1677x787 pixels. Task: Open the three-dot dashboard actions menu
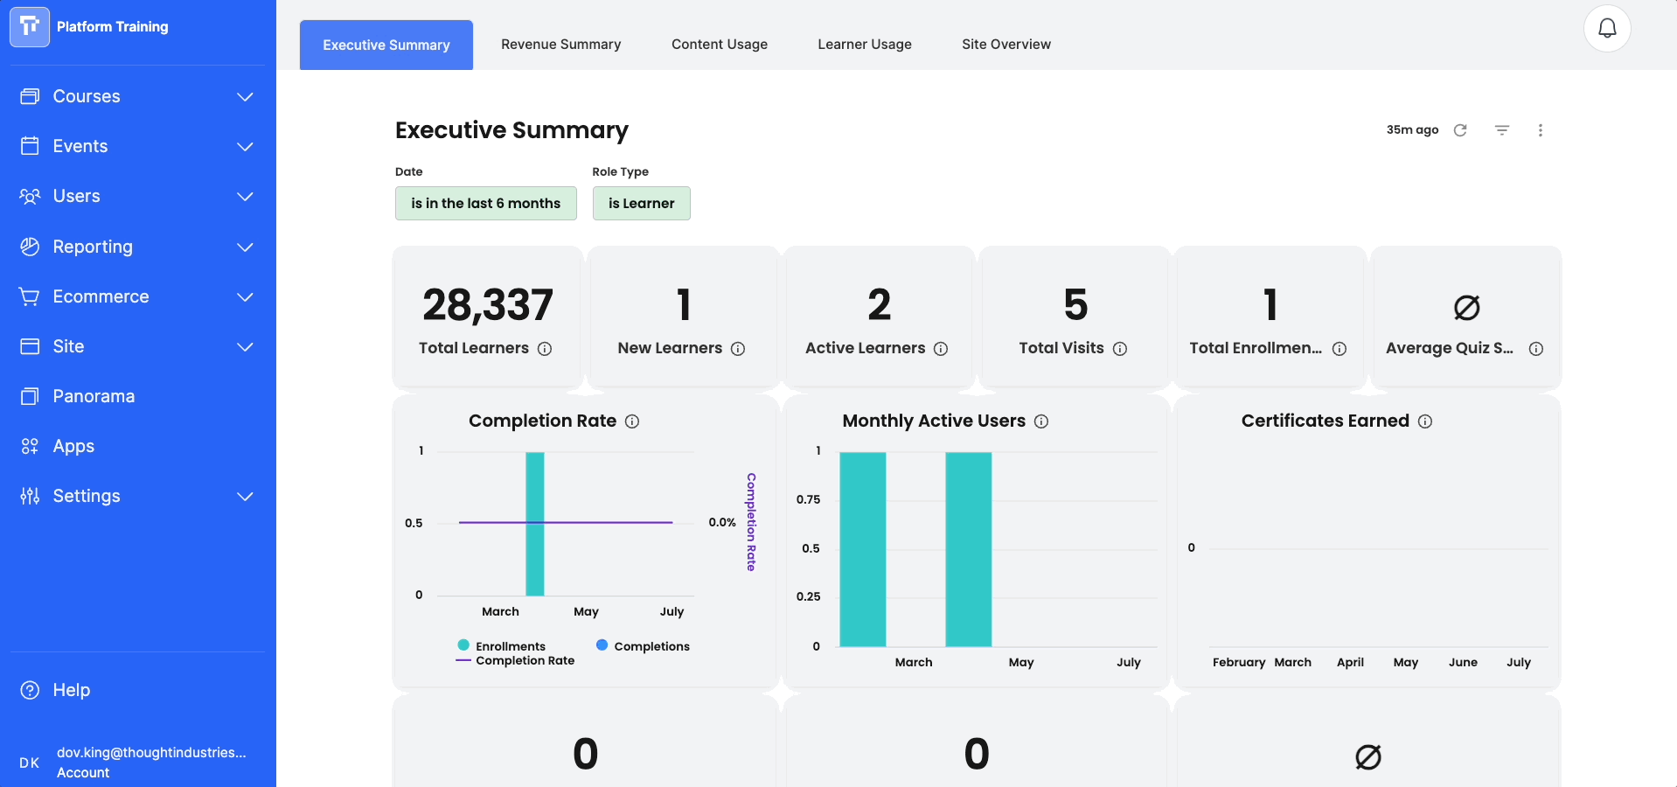1541,130
